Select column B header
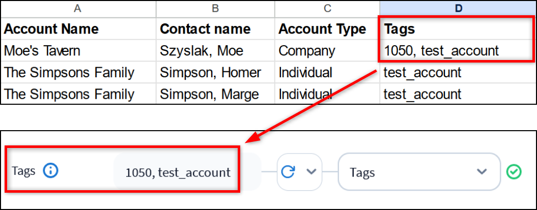Screen dimensions: 537x210 pyautogui.click(x=215, y=8)
